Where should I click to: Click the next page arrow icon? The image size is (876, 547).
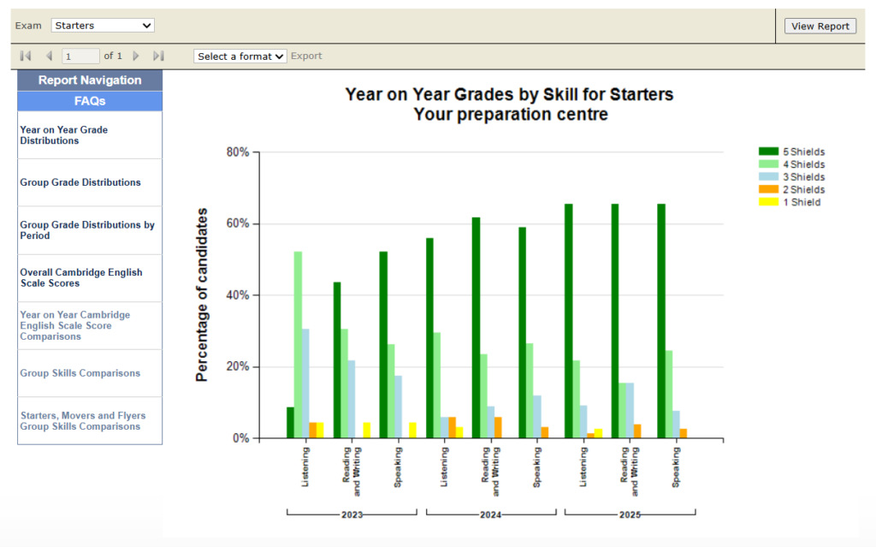coord(136,55)
